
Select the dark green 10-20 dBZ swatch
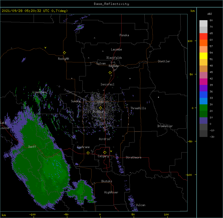pos(203,114)
